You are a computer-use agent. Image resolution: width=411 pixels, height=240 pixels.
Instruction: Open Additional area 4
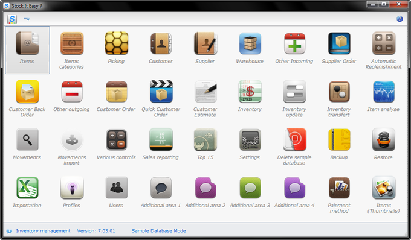pyautogui.click(x=294, y=188)
